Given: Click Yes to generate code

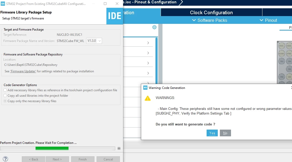Looking at the screenshot, I should [x=212, y=133].
